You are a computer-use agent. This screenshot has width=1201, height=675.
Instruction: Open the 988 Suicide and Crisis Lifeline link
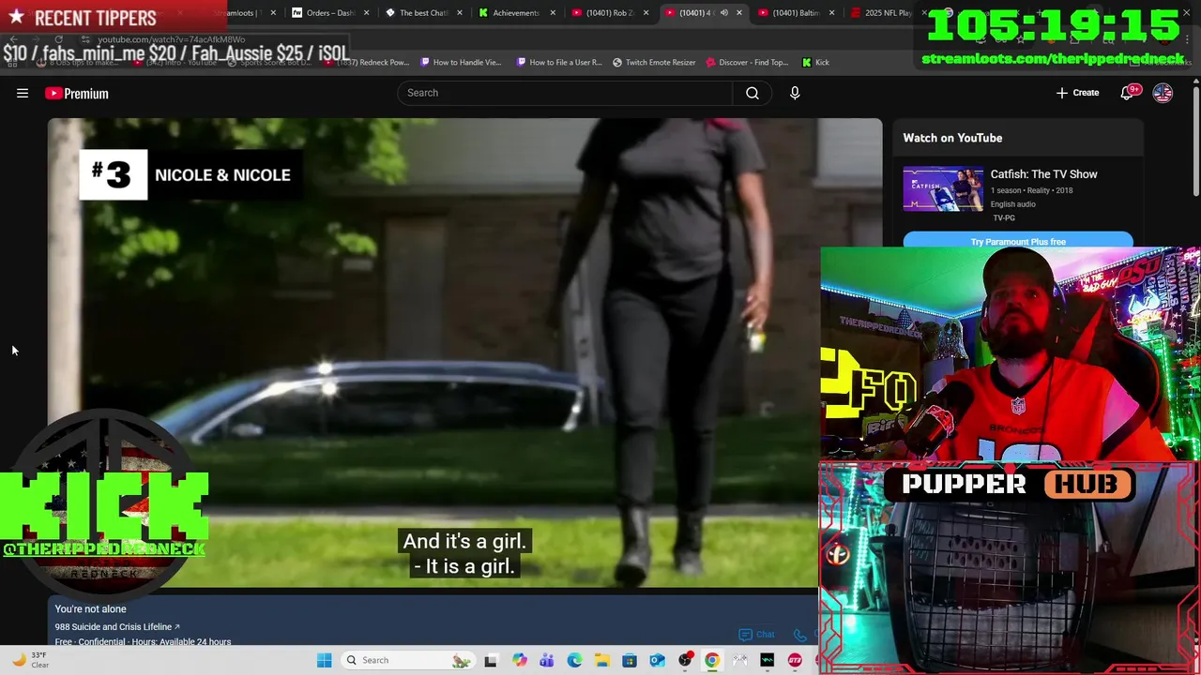pos(117,626)
